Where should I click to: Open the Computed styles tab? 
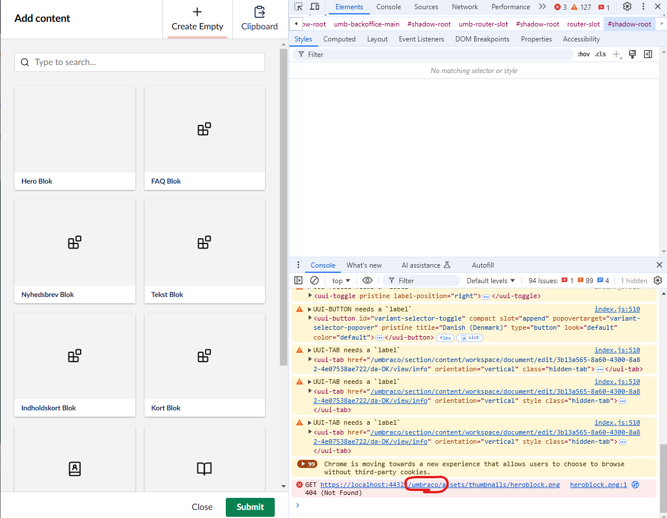coord(339,39)
